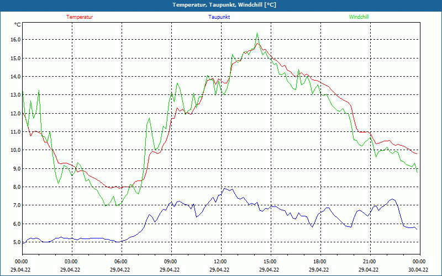The image size is (442, 276).
Task: Click the 16,0 y-axis value
Action: coord(15,40)
